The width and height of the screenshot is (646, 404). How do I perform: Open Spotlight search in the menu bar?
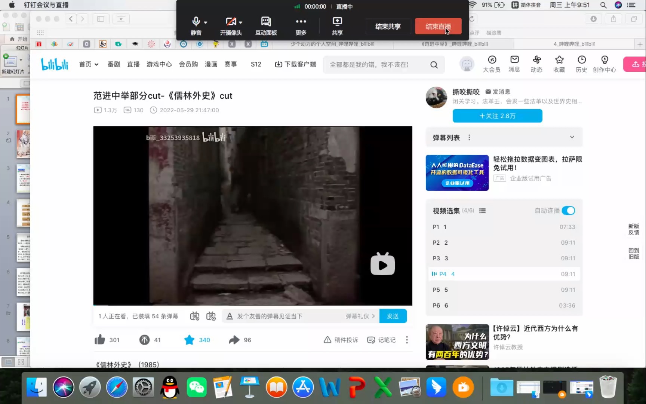click(x=603, y=5)
